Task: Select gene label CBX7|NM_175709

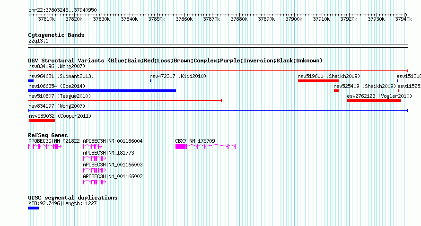Action: pos(195,141)
